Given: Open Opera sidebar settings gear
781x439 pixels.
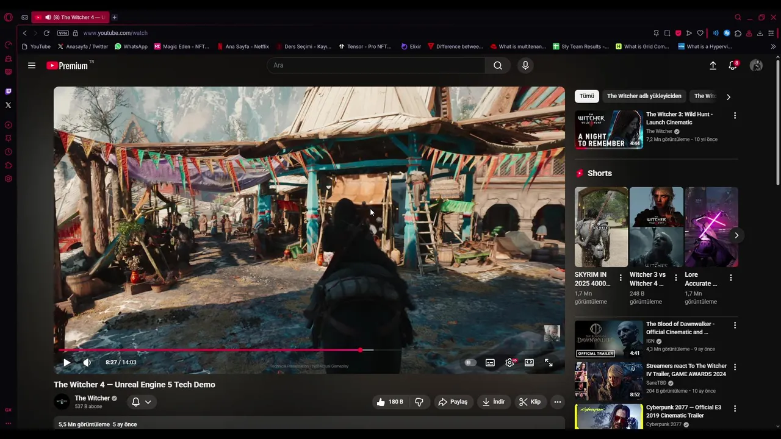Looking at the screenshot, I should [x=8, y=179].
